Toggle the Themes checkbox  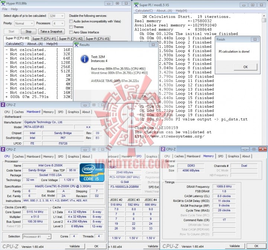point(71,27)
